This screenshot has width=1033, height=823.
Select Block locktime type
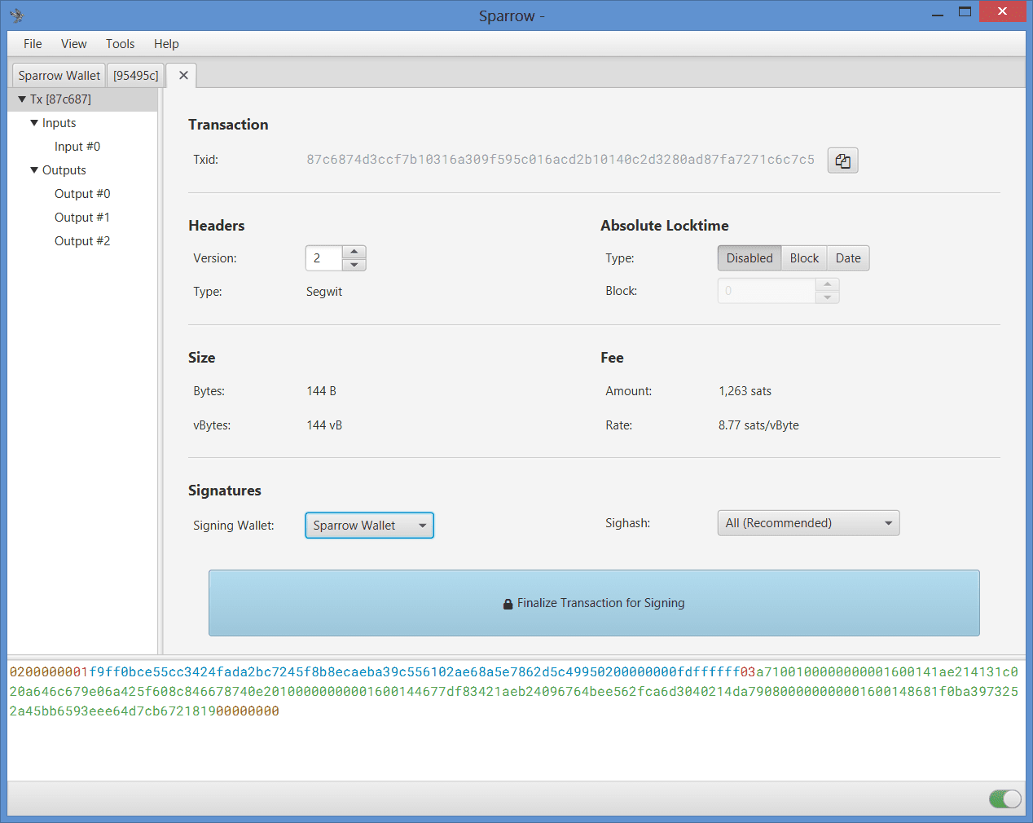click(x=804, y=258)
